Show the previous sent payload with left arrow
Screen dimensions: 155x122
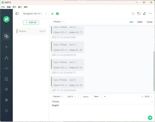[x=142, y=97]
